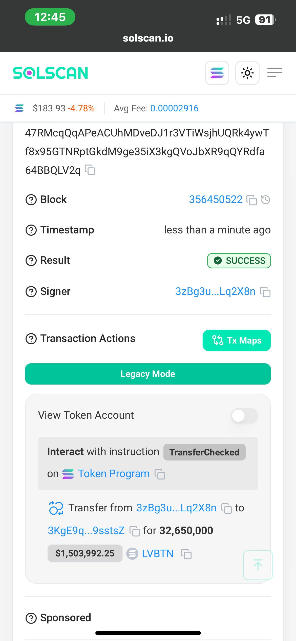Copy the transaction signature
296x641 pixels.
(90, 170)
